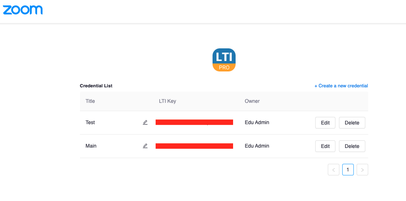Click pencil icon in Test row

145,122
